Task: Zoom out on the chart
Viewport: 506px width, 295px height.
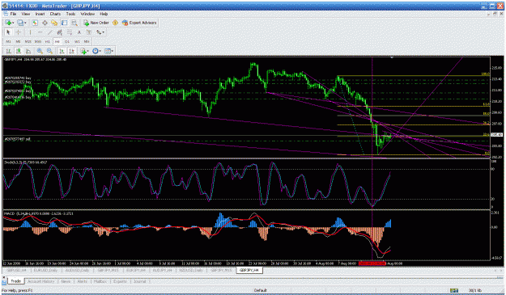Action: tap(49, 51)
